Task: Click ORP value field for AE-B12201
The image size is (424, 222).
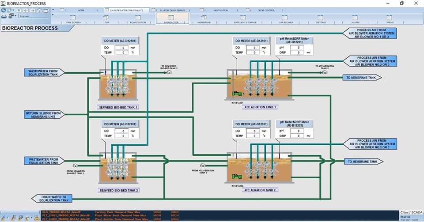Action: (297, 53)
